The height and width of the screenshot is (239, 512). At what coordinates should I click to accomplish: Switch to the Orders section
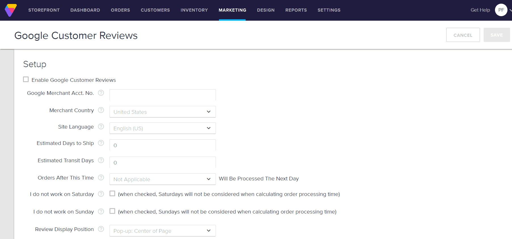120,10
